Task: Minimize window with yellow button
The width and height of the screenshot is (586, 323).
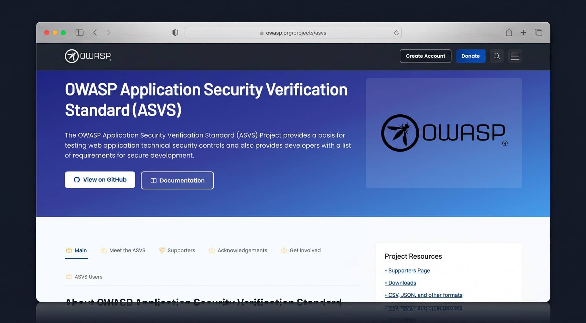Action: tap(55, 33)
